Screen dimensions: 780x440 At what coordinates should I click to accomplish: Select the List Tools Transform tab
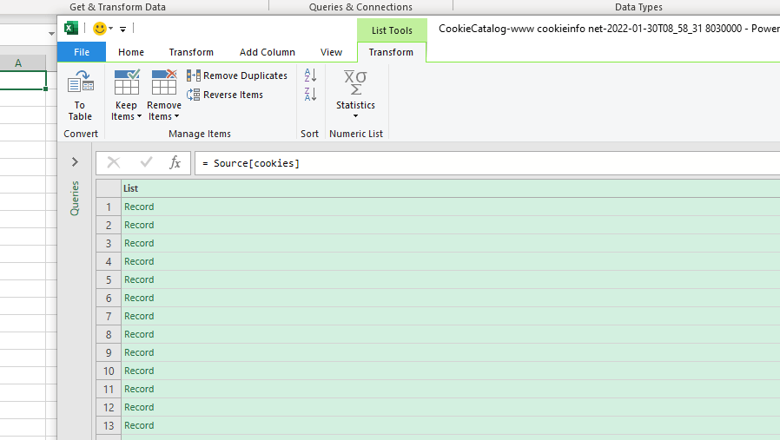click(391, 52)
